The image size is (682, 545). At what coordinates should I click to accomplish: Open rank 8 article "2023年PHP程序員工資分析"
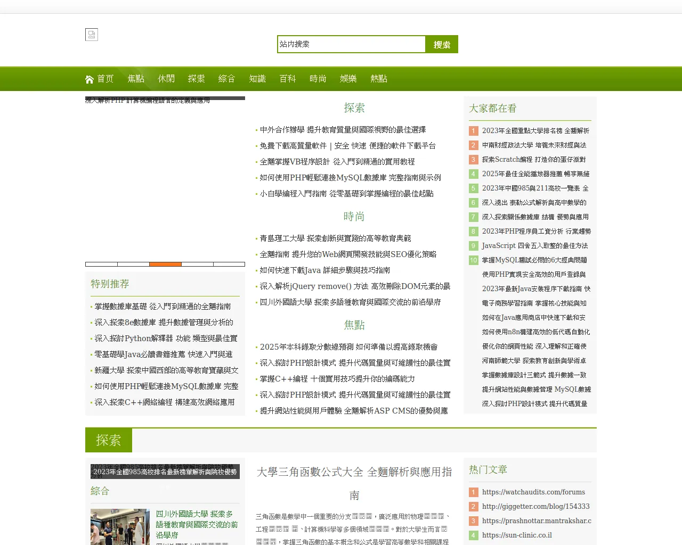click(537, 232)
